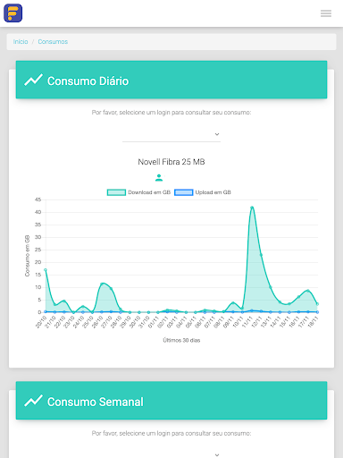
Task: Click the Consumos breadcrumb link
Action: coord(53,42)
